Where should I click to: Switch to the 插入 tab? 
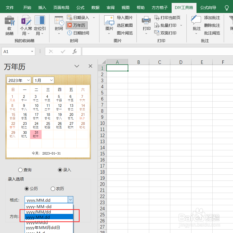pos(42,8)
